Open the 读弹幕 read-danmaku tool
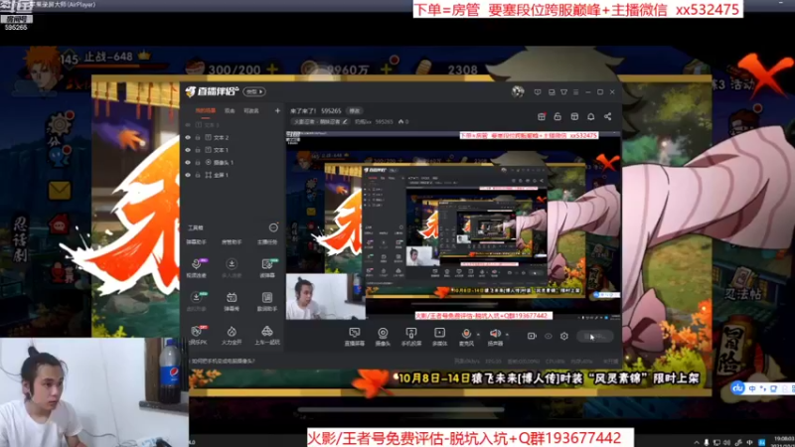Viewport: 795px width, 447px height. coord(267,267)
